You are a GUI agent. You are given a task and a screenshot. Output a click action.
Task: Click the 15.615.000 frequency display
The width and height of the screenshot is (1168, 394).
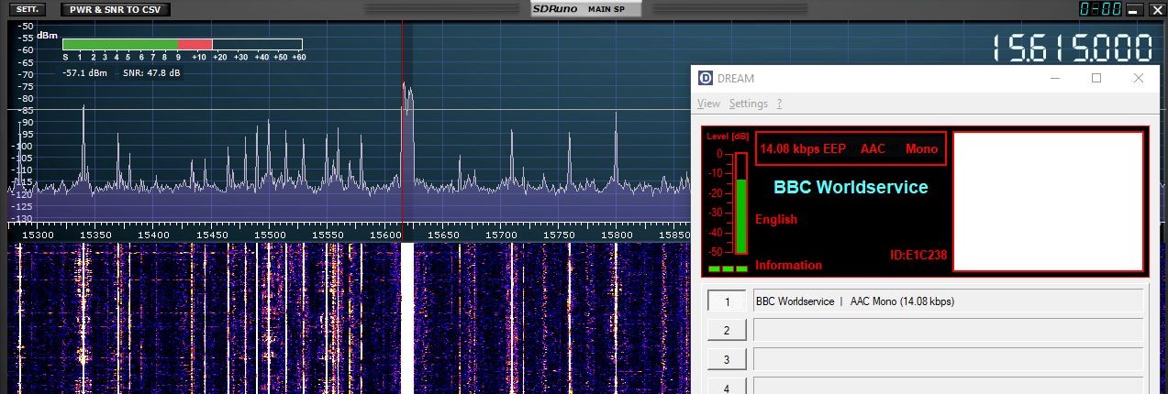point(1072,49)
